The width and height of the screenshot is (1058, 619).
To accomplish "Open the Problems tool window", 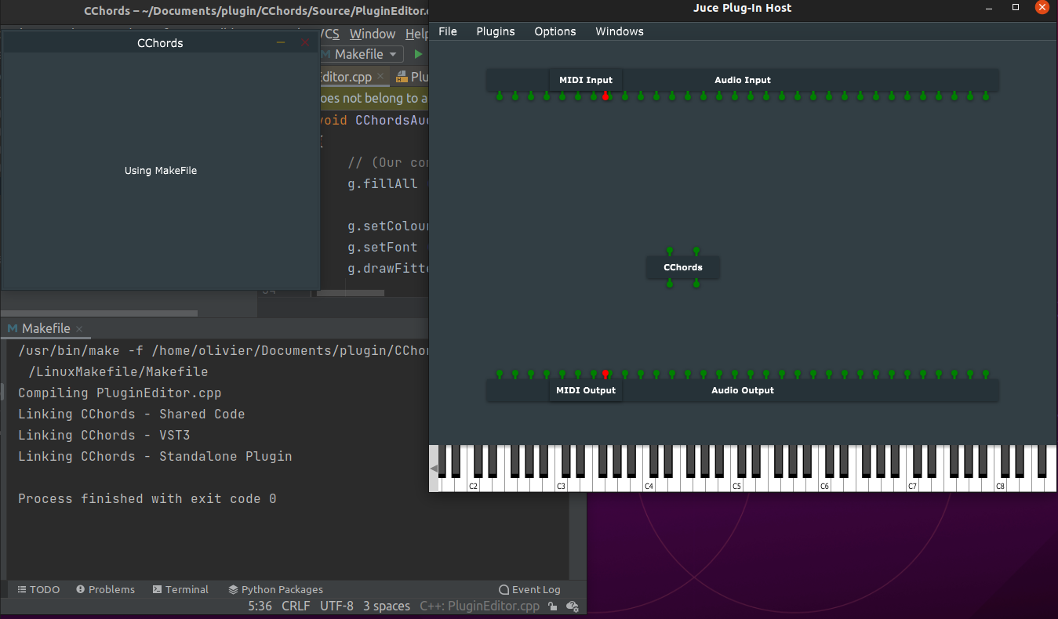I will [x=106, y=589].
